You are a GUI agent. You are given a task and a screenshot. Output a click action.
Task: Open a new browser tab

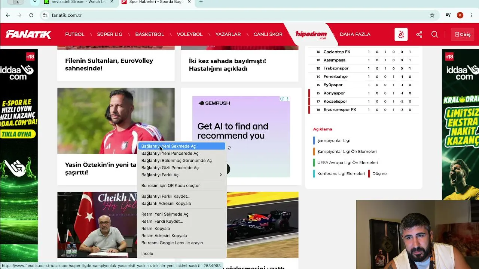coord(201,2)
